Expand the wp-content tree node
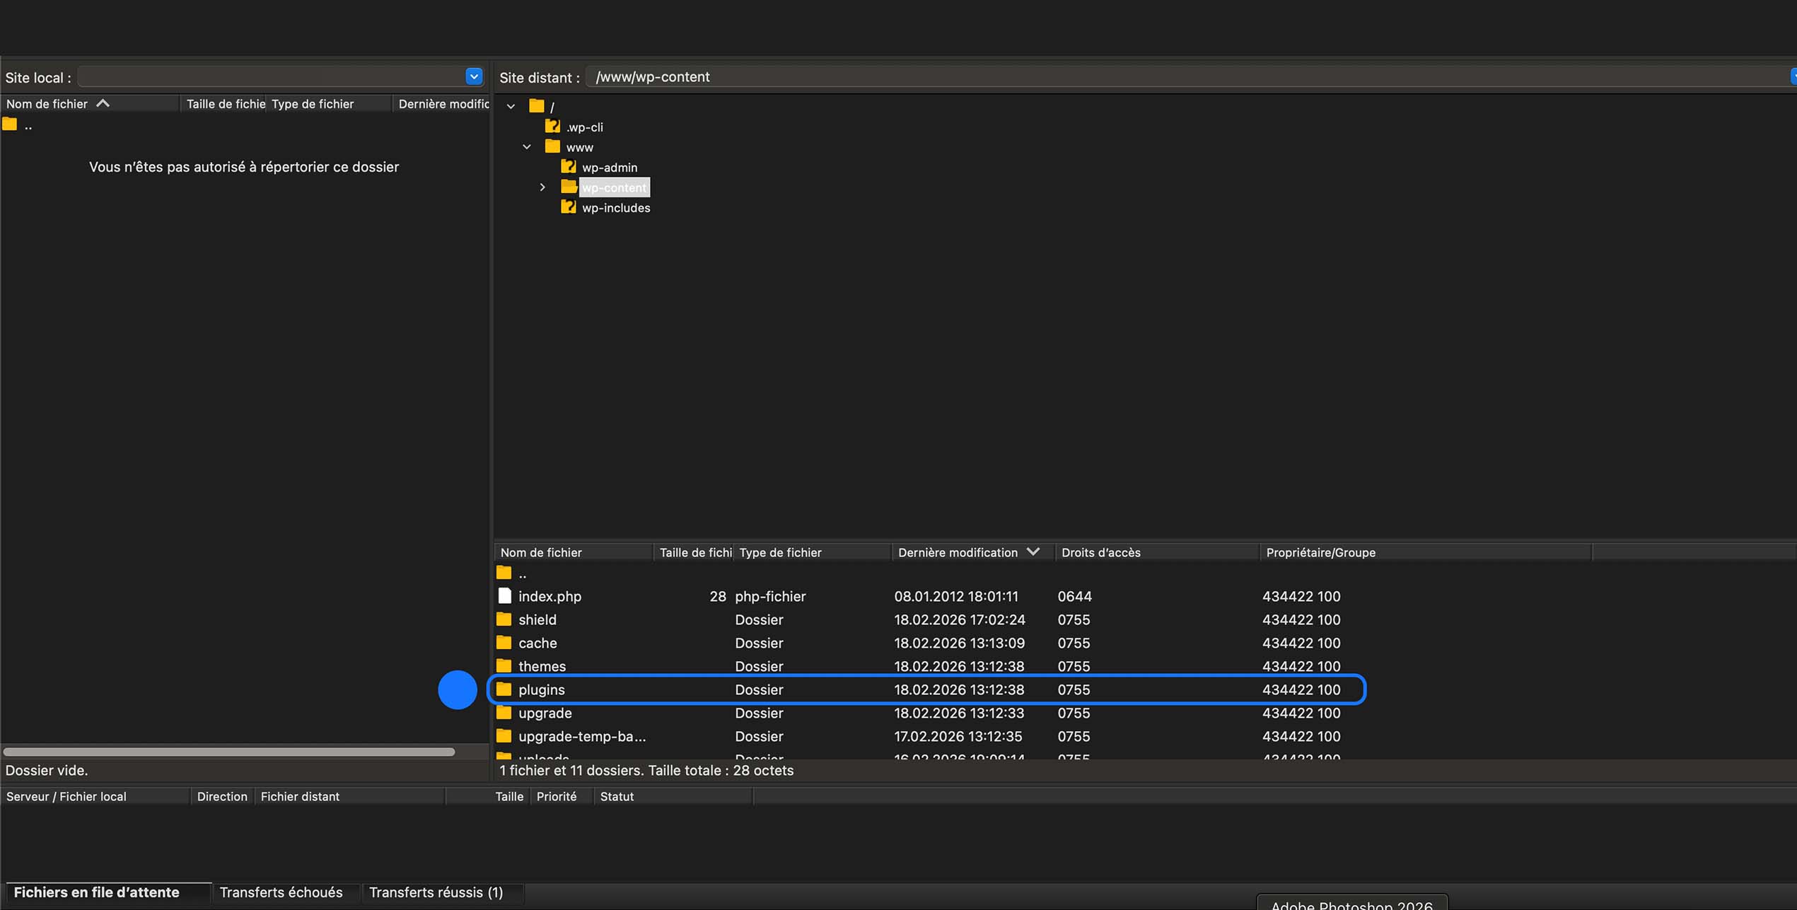The width and height of the screenshot is (1797, 910). point(542,187)
